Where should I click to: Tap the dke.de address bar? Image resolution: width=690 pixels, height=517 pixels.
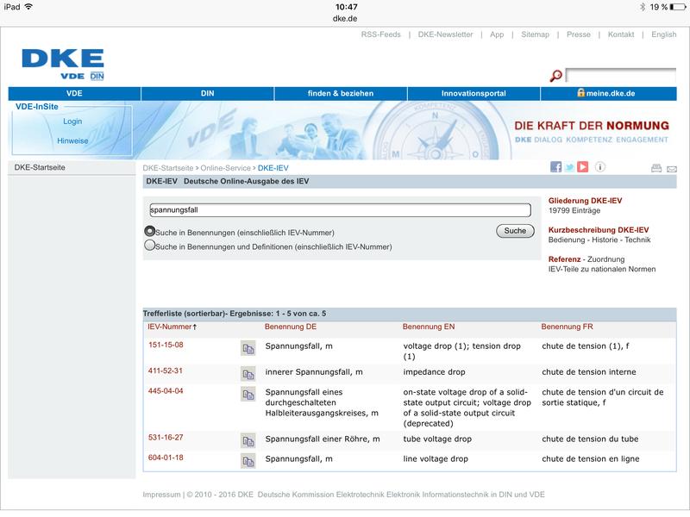click(x=345, y=18)
